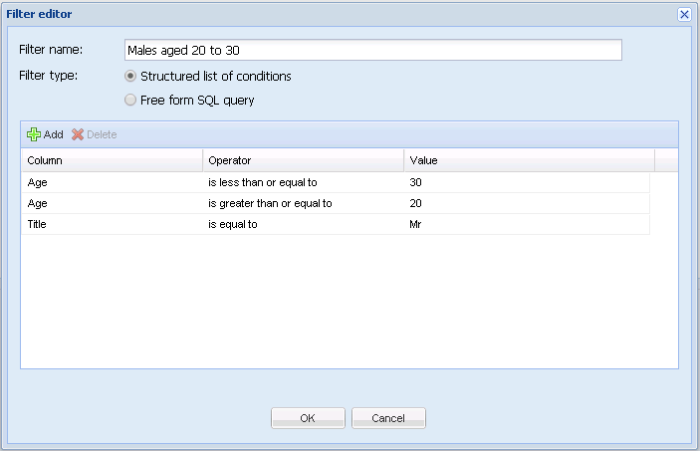Open operator 'is less than or equal to' cell

tap(303, 182)
